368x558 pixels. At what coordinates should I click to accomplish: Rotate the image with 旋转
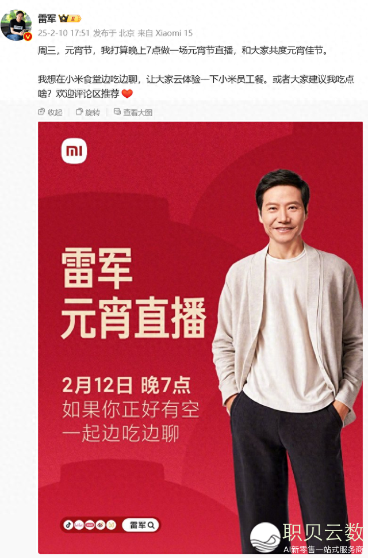88,112
